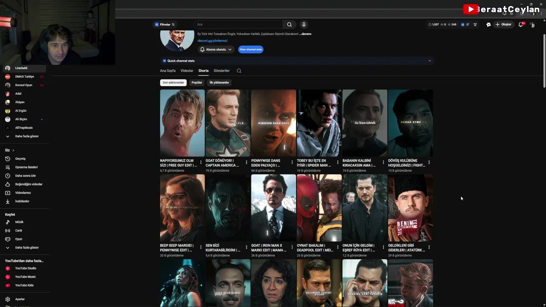546x307 pixels.
Task: Open YouTube Music link
Action: (26, 277)
